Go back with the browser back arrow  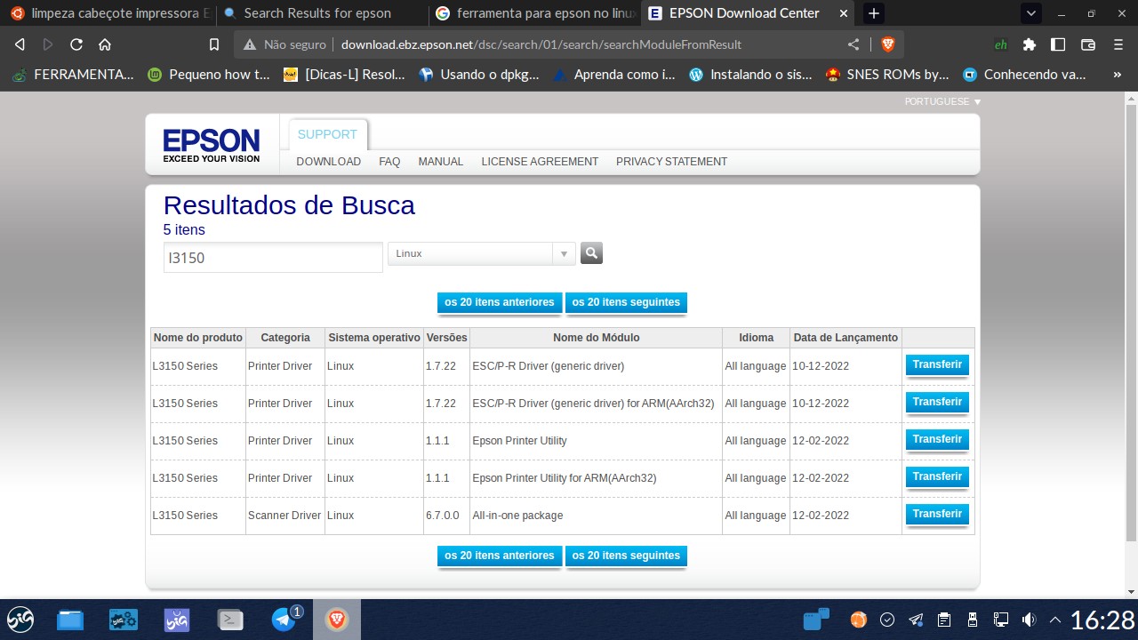coord(20,44)
